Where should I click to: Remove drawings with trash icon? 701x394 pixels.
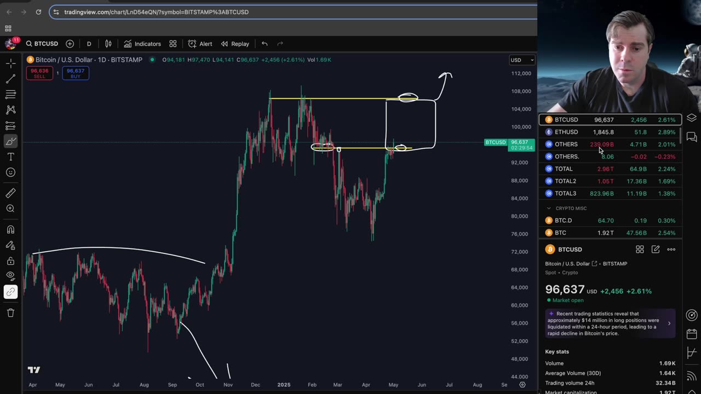tap(10, 313)
